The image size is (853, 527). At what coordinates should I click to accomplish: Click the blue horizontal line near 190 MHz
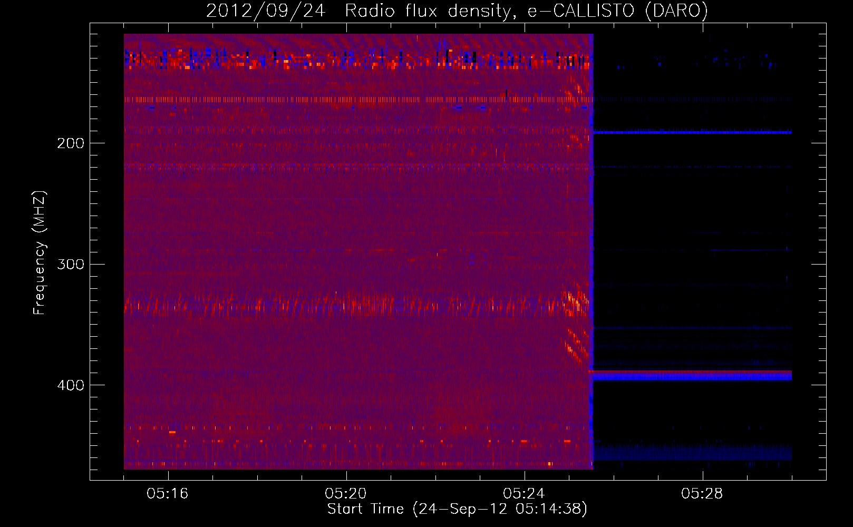[x=692, y=132]
